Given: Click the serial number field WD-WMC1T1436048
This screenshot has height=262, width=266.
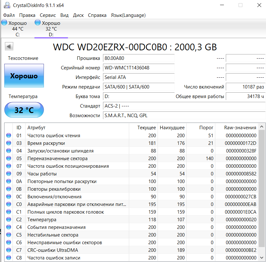Looking at the screenshot, I should click(139, 68).
